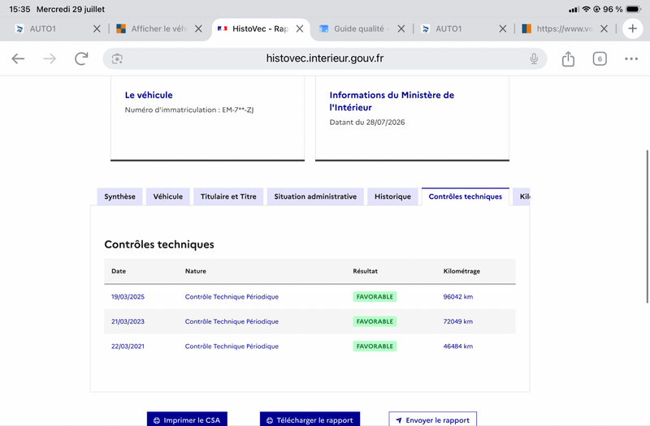The height and width of the screenshot is (426, 650).
Task: Tap the Wi-Fi icon in status bar
Action: pos(586,9)
